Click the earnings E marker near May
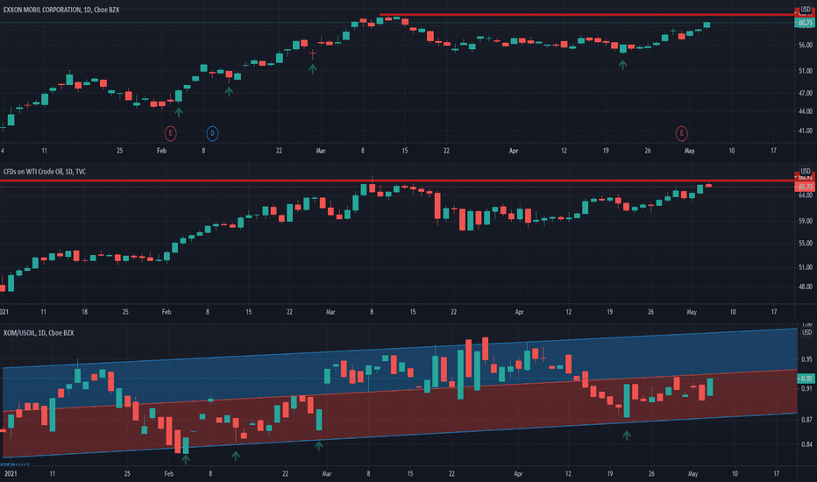The image size is (817, 482). [x=681, y=133]
